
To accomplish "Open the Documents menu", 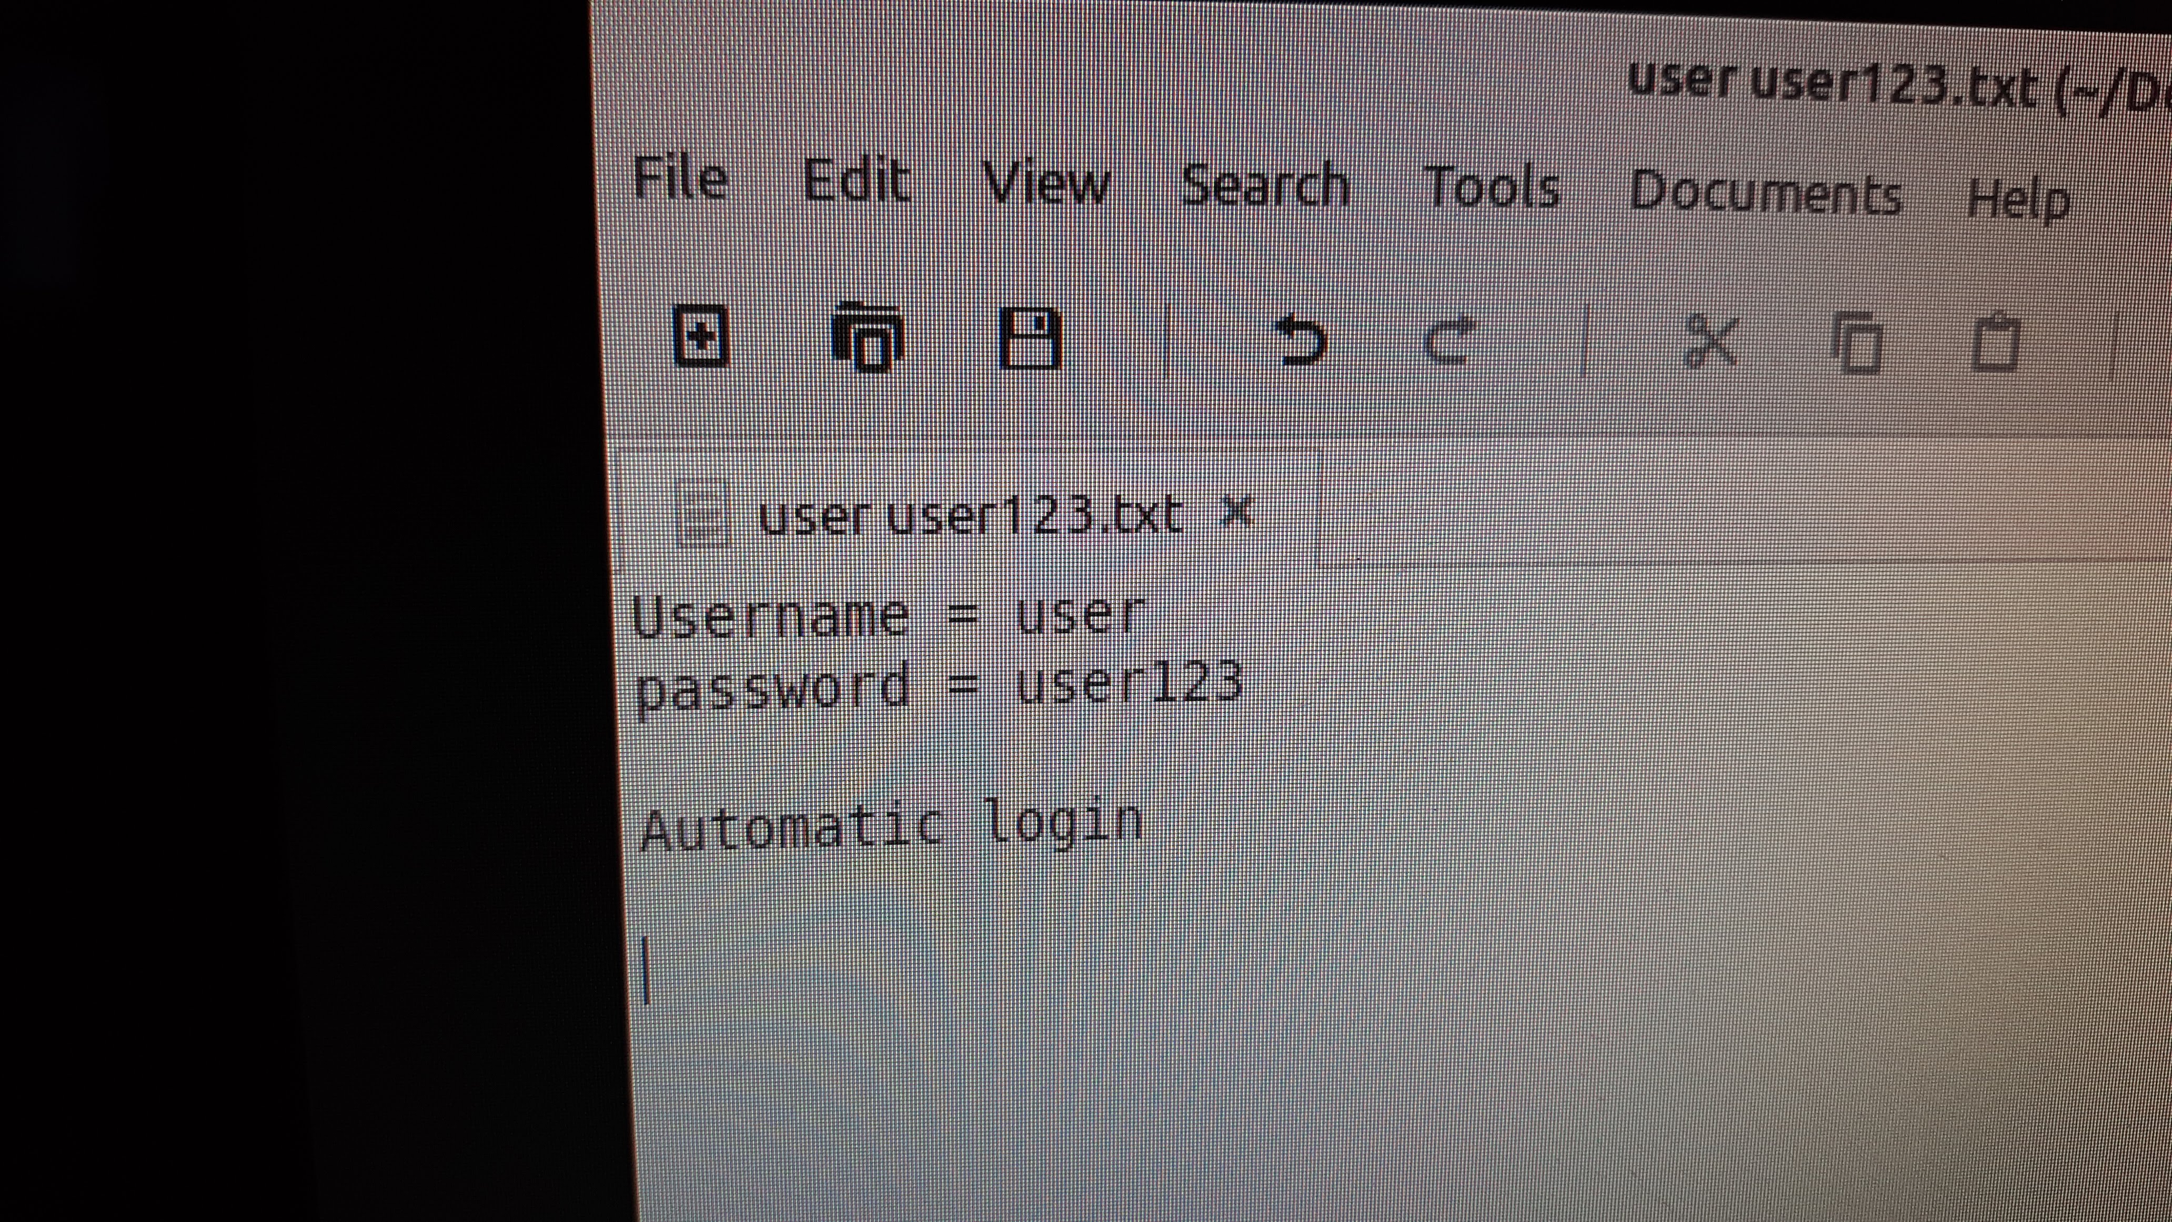I will (1765, 194).
